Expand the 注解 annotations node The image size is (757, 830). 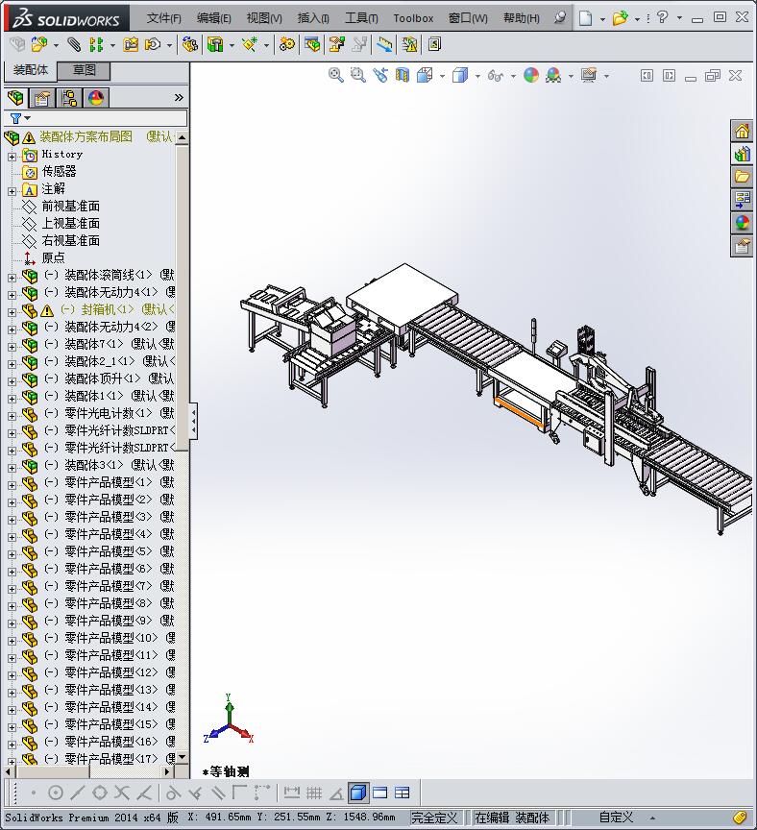[x=12, y=191]
